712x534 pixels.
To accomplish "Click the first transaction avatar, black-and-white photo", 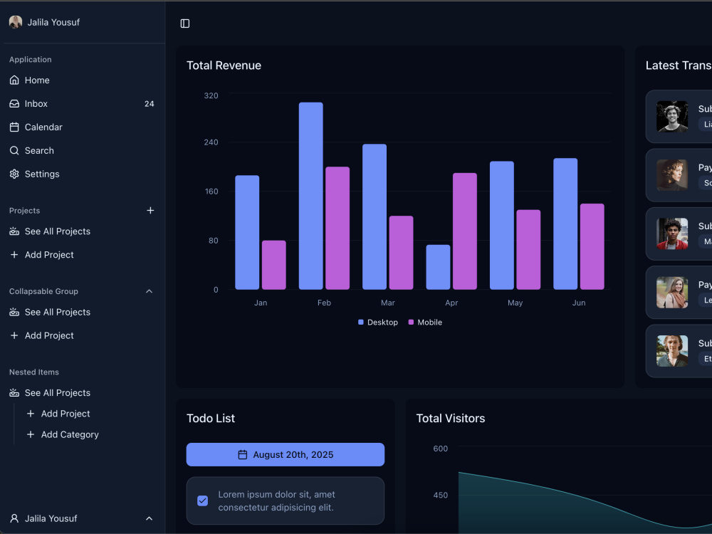I will point(672,117).
